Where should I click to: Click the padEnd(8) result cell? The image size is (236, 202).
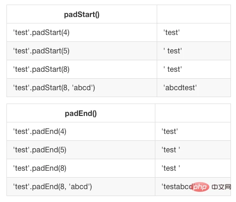193,168
